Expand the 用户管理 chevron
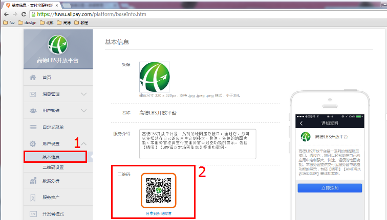Image resolution: width=387 pixels, height=220 pixels. (84, 111)
